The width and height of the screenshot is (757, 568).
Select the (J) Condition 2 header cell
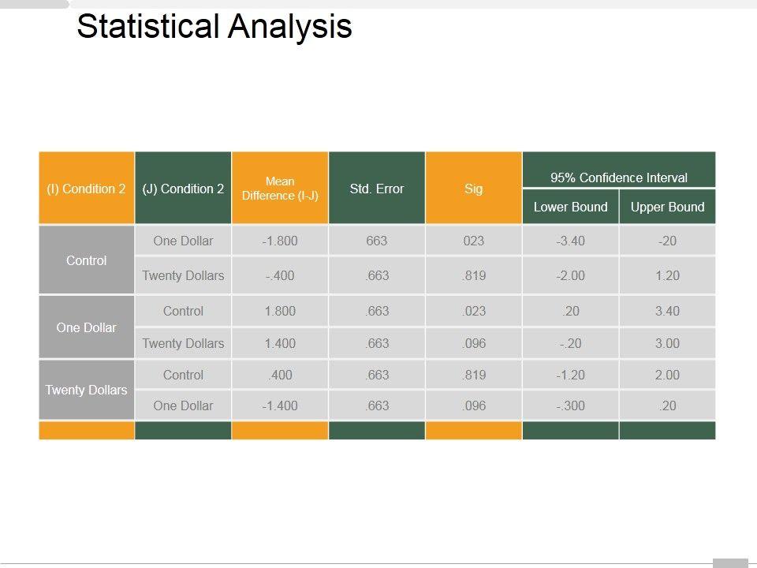click(x=183, y=189)
